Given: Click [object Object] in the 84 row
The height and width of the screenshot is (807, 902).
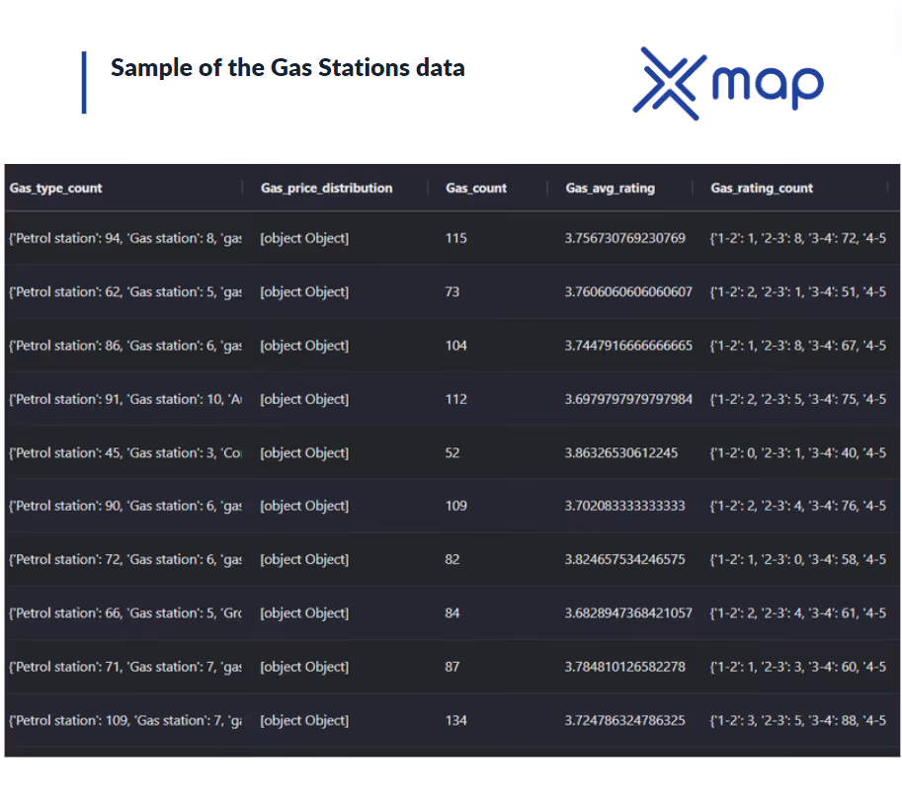Looking at the screenshot, I should tap(304, 612).
